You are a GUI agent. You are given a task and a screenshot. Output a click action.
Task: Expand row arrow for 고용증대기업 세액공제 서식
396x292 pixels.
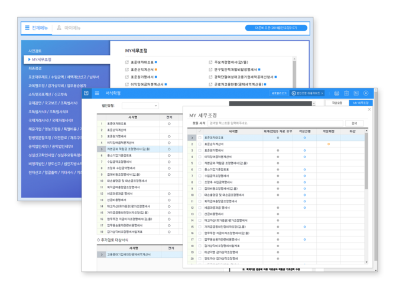[x=102, y=254]
